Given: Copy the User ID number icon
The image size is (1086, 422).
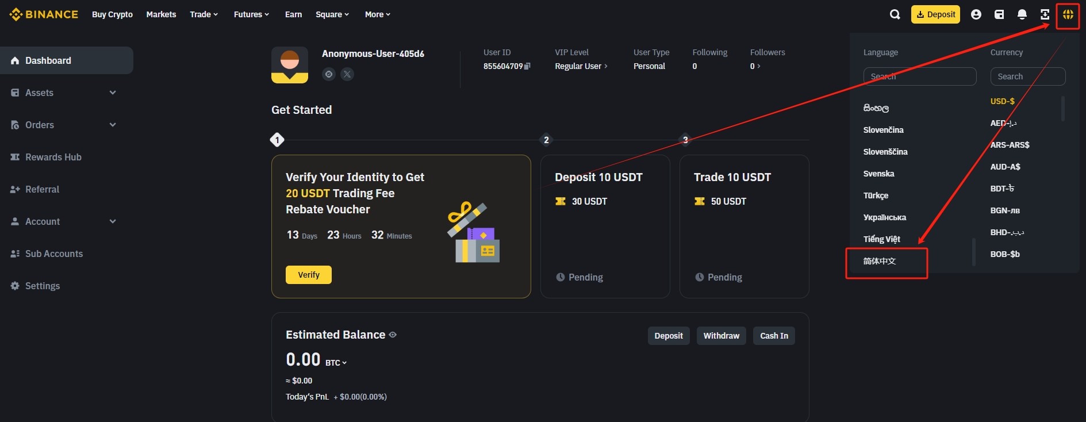Looking at the screenshot, I should click(x=527, y=66).
